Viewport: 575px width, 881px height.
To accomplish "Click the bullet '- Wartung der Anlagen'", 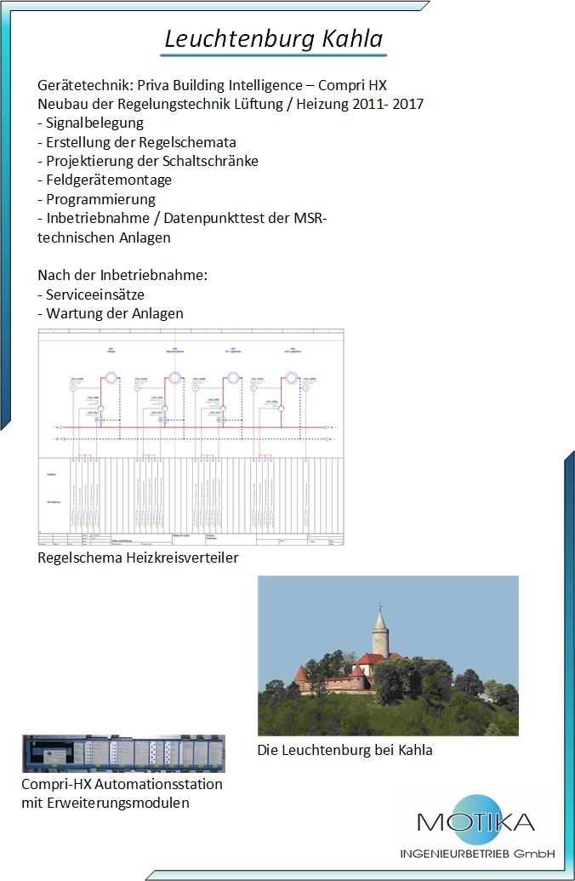I will pyautogui.click(x=111, y=313).
